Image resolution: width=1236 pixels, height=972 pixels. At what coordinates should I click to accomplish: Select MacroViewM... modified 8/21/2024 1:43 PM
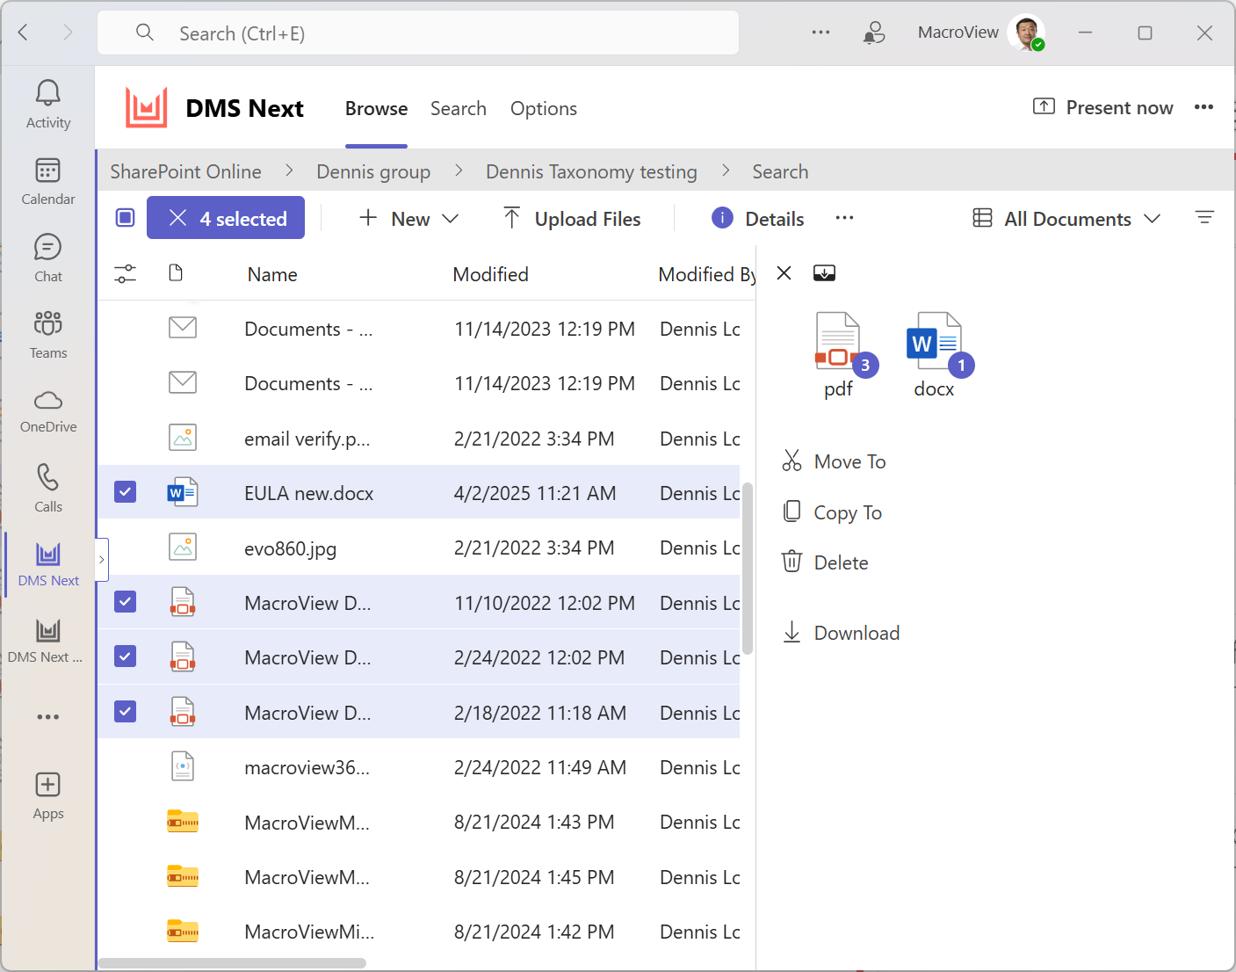click(418, 822)
